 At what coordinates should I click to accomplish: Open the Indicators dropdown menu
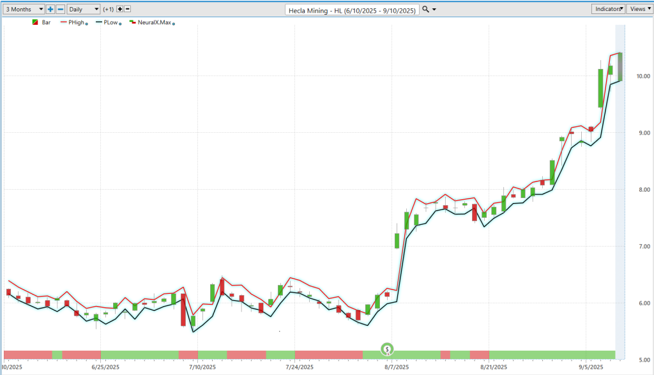608,9
